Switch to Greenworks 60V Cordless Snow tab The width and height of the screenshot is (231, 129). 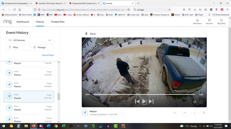click(x=85, y=3)
